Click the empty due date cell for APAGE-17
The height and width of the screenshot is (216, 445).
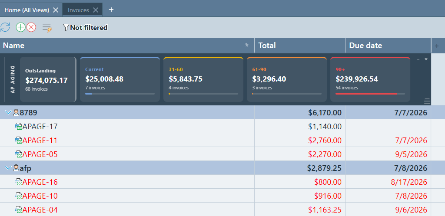[x=388, y=127]
